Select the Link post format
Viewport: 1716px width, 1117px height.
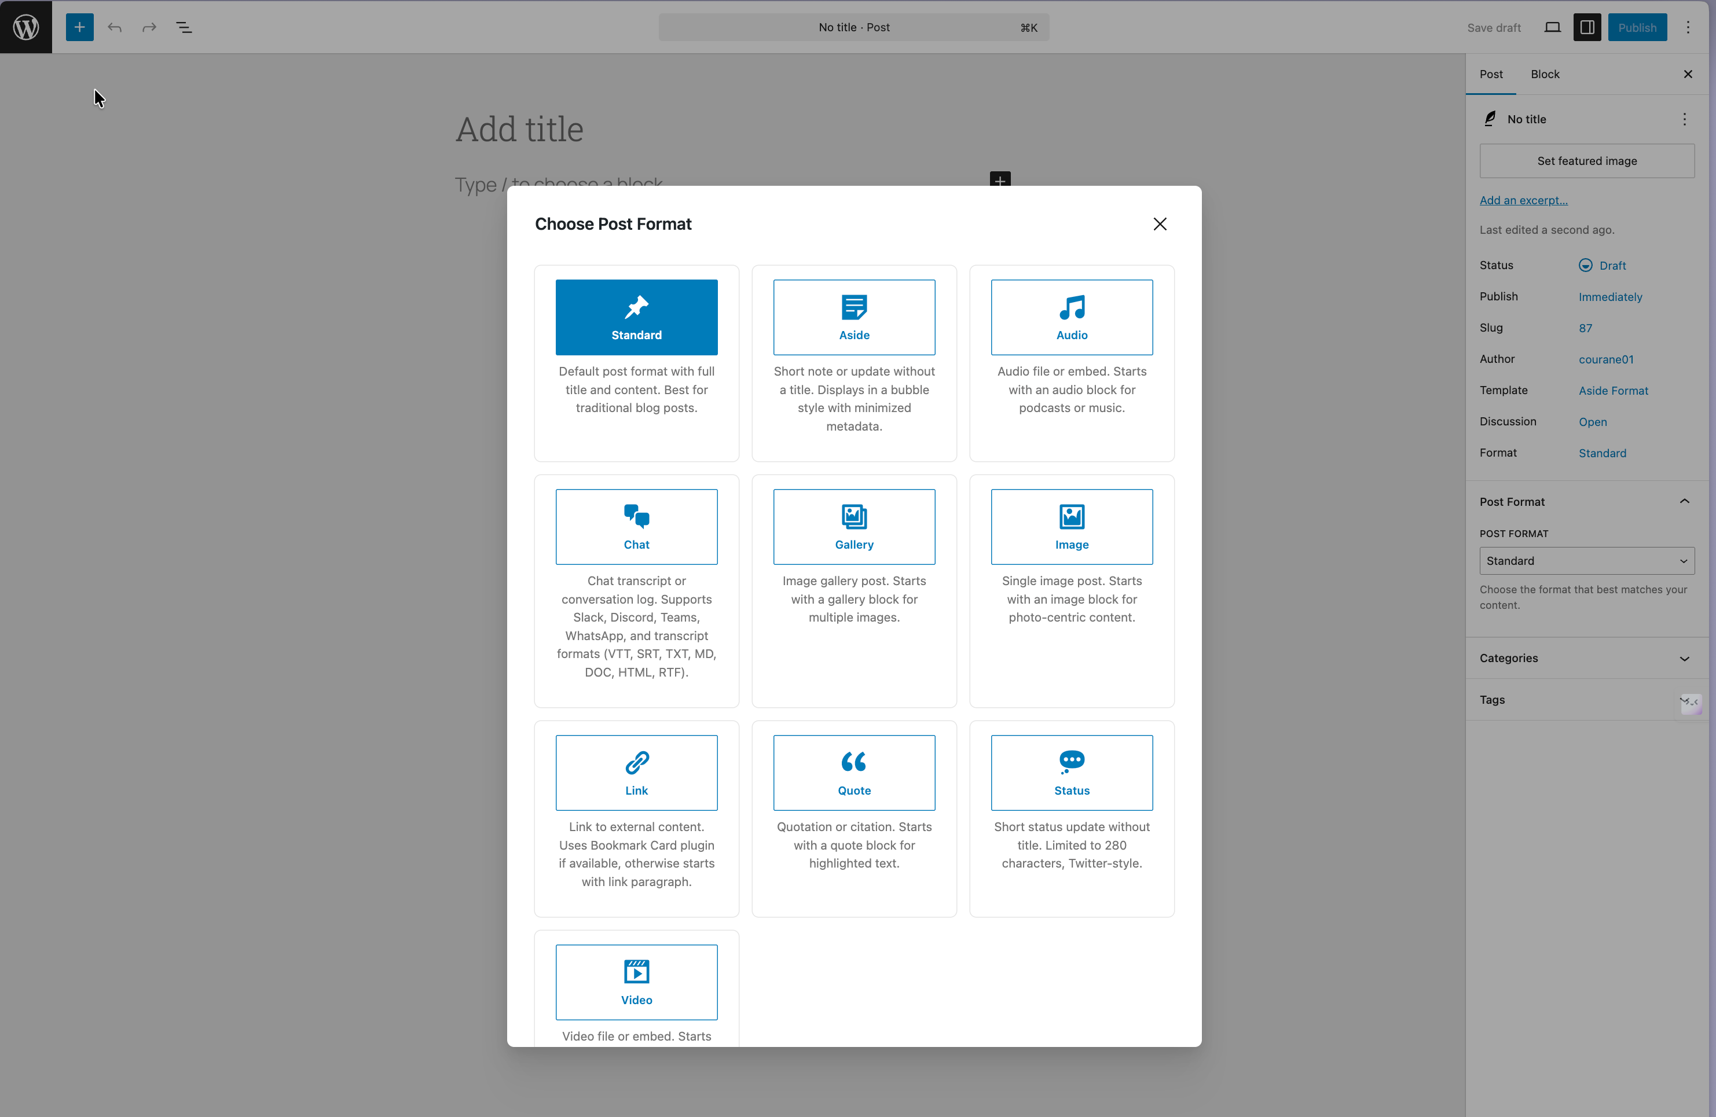[636, 773]
